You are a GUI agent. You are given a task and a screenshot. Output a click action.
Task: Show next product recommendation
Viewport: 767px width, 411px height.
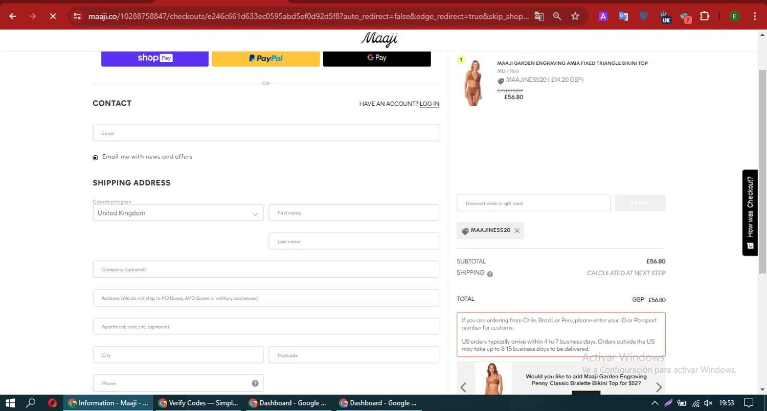pos(659,388)
